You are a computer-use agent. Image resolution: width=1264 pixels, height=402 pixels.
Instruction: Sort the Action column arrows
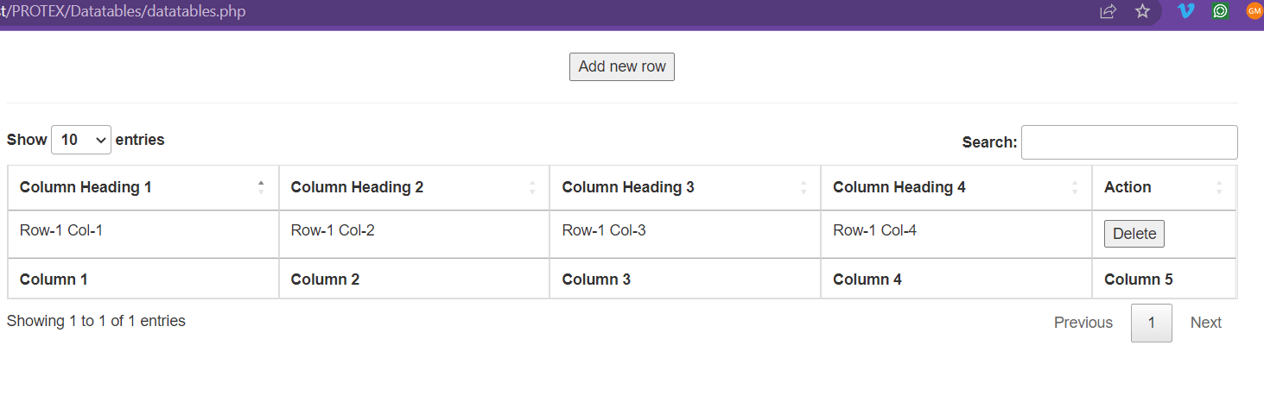pyautogui.click(x=1219, y=187)
